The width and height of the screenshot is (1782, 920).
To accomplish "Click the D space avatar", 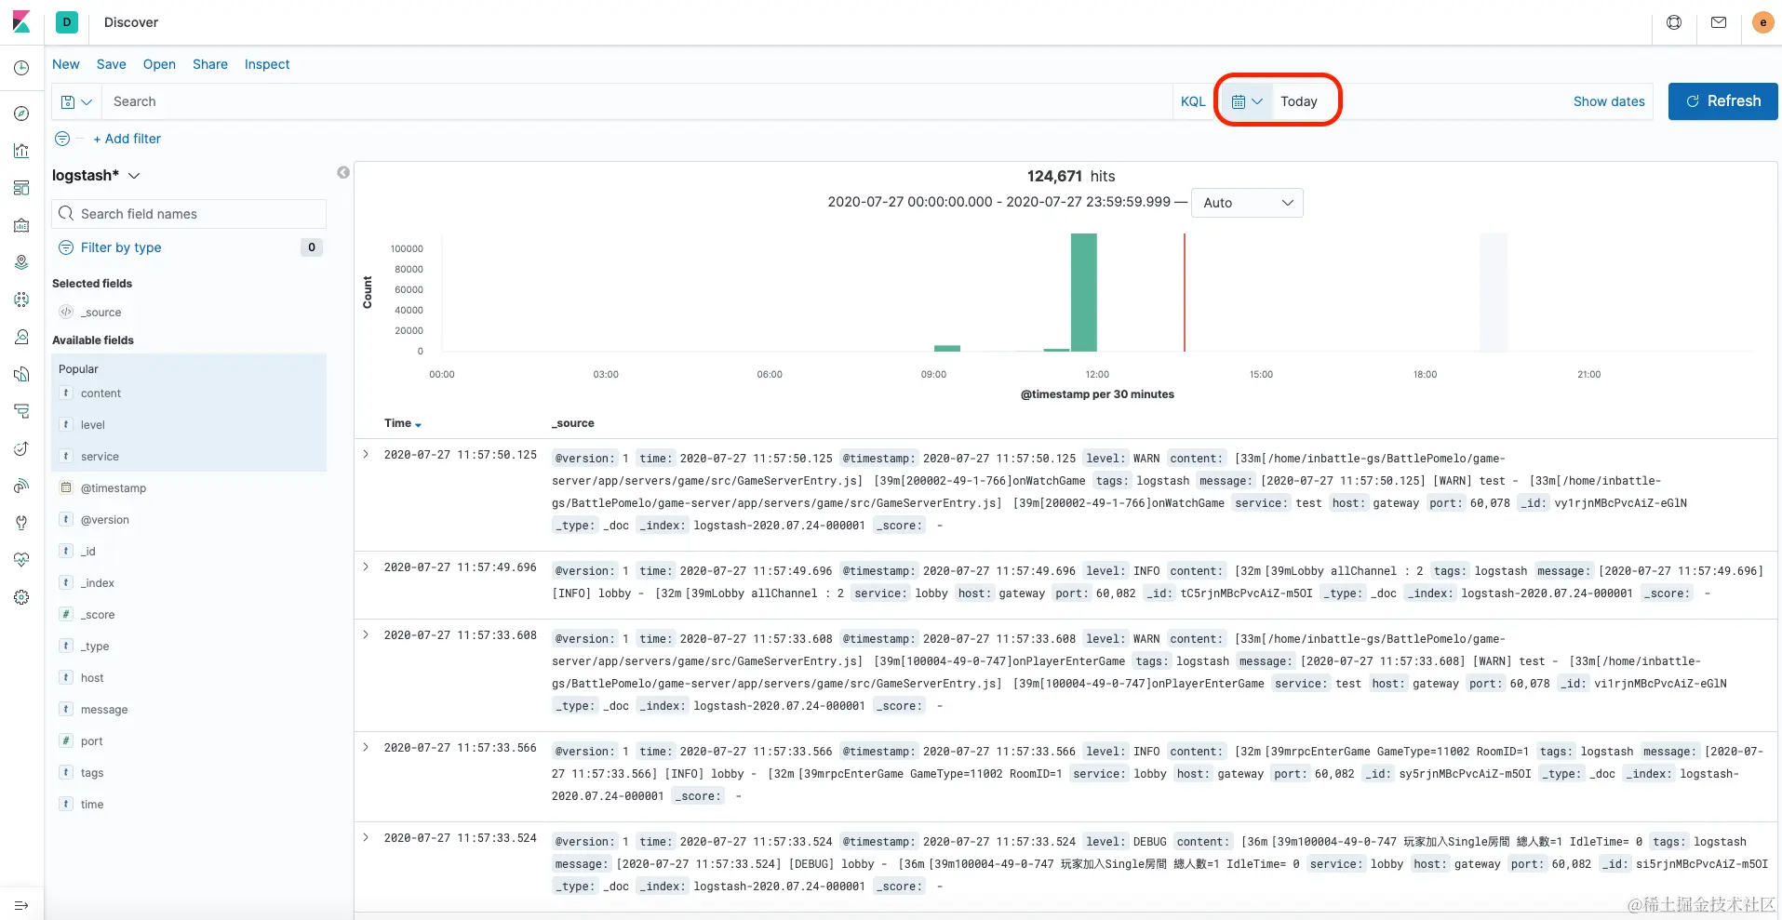I will click(x=67, y=22).
